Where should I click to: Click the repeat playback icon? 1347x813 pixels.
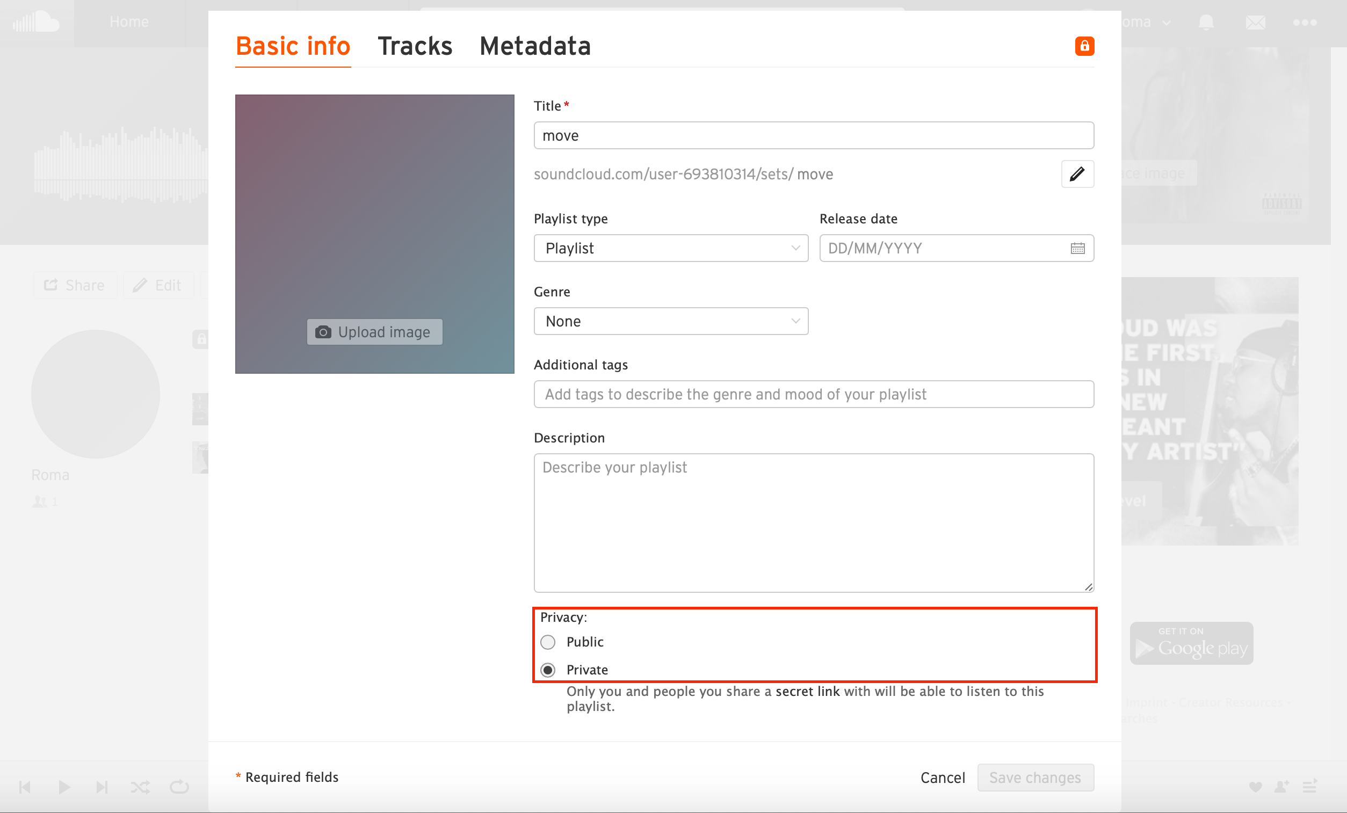coord(179,787)
